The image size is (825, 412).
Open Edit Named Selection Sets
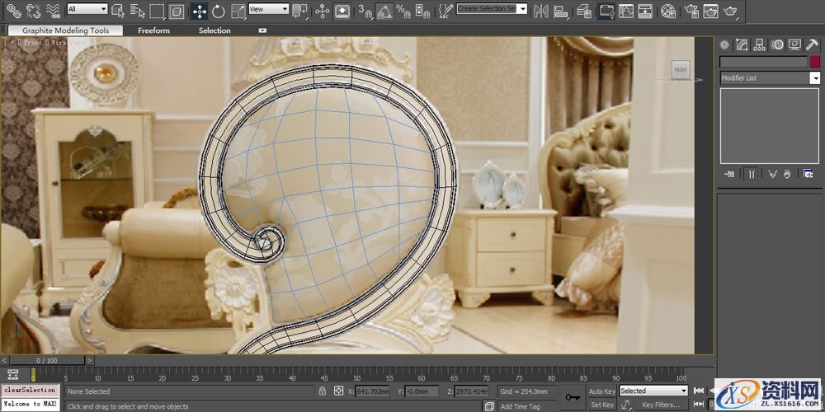click(445, 11)
